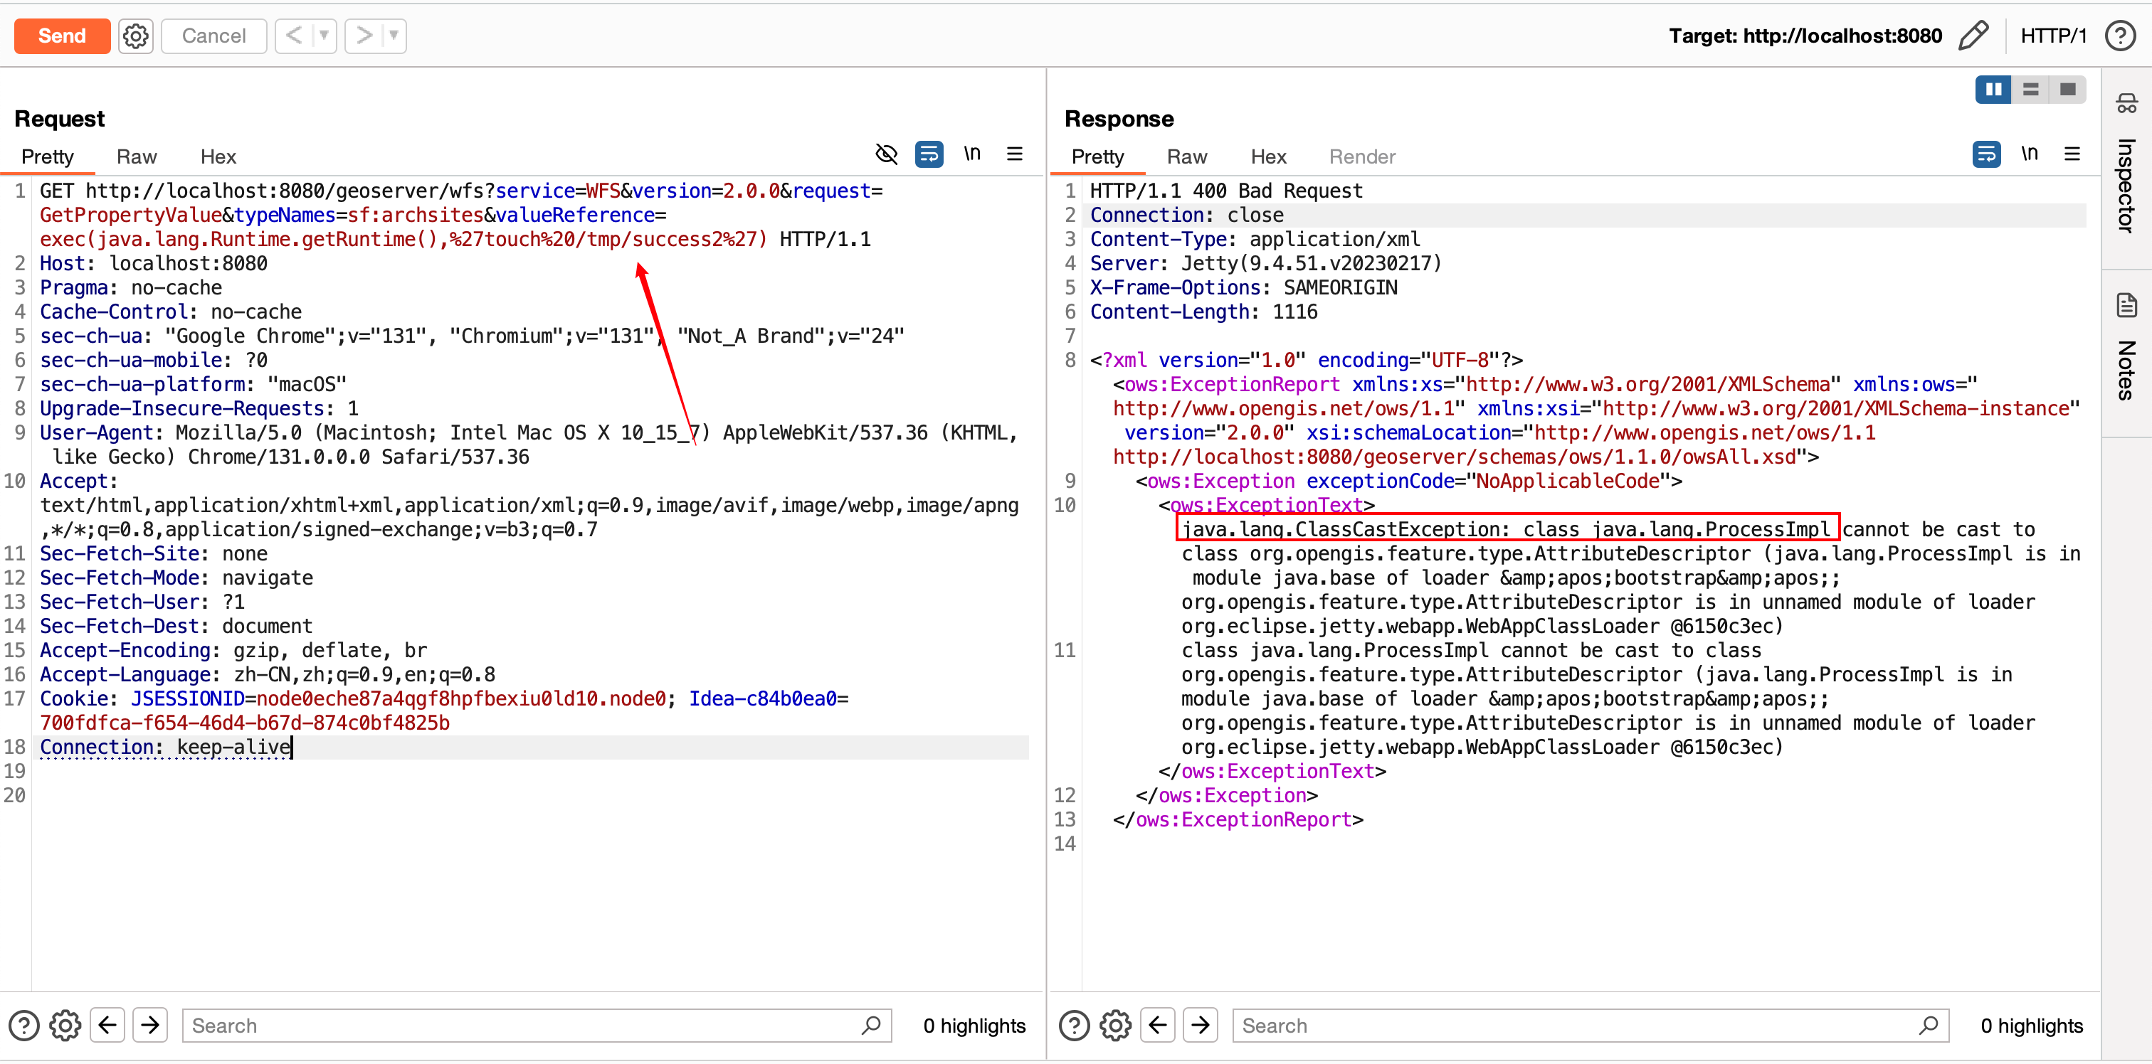Click Response search magnifier icon
The image size is (2152, 1064).
point(1928,1025)
